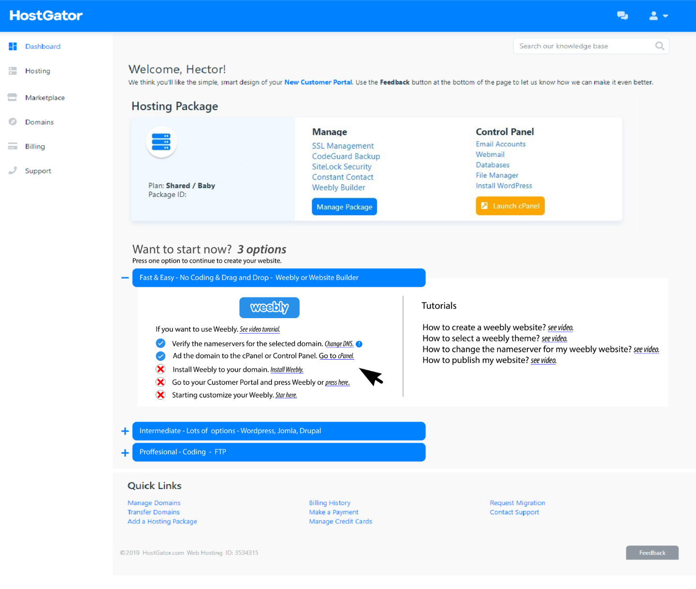See video for publishing my website
Screen dimensions: 696x589
544,360
